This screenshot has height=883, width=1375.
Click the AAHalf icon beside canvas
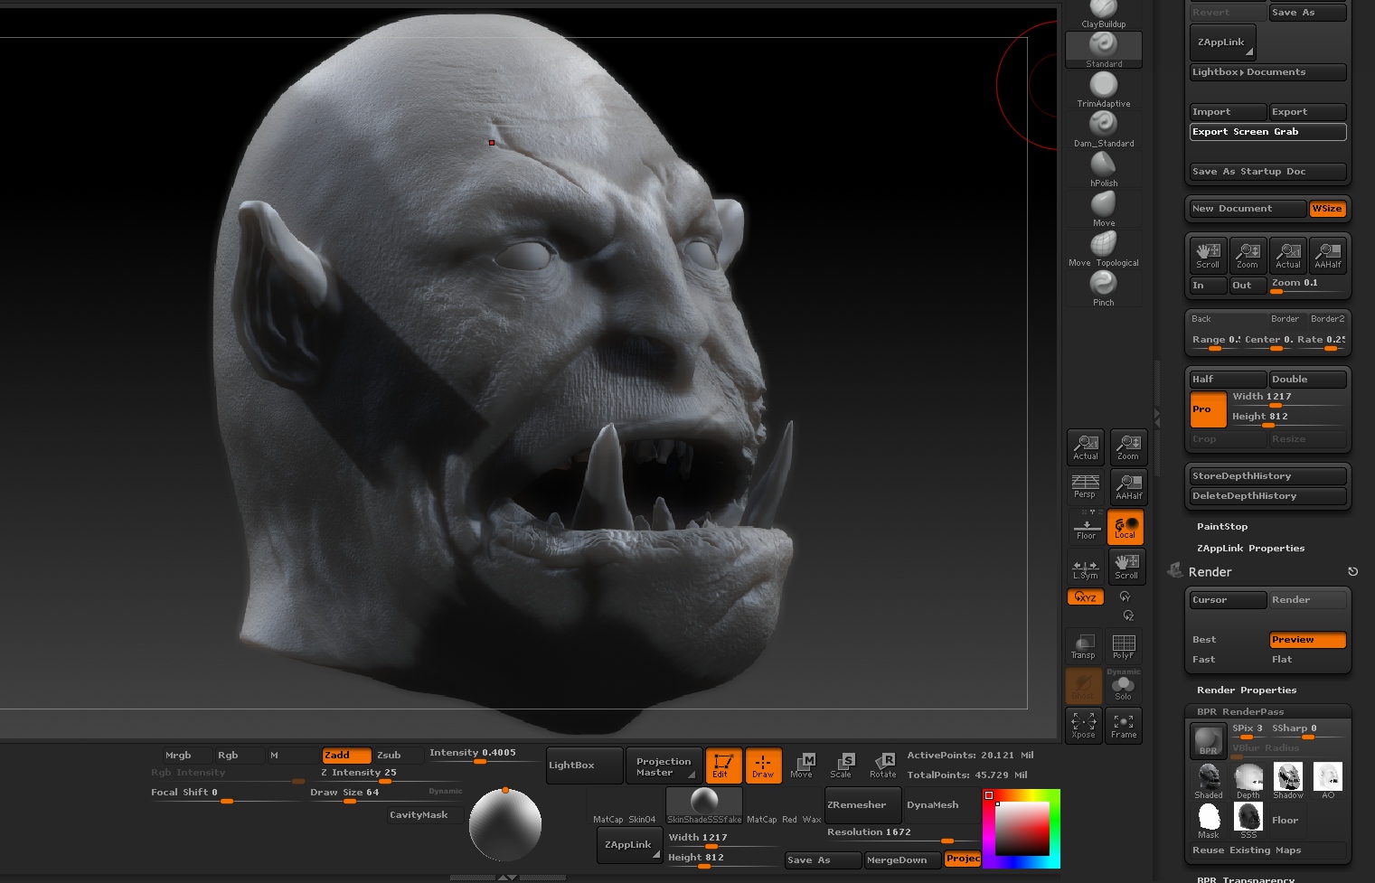[x=1128, y=486]
